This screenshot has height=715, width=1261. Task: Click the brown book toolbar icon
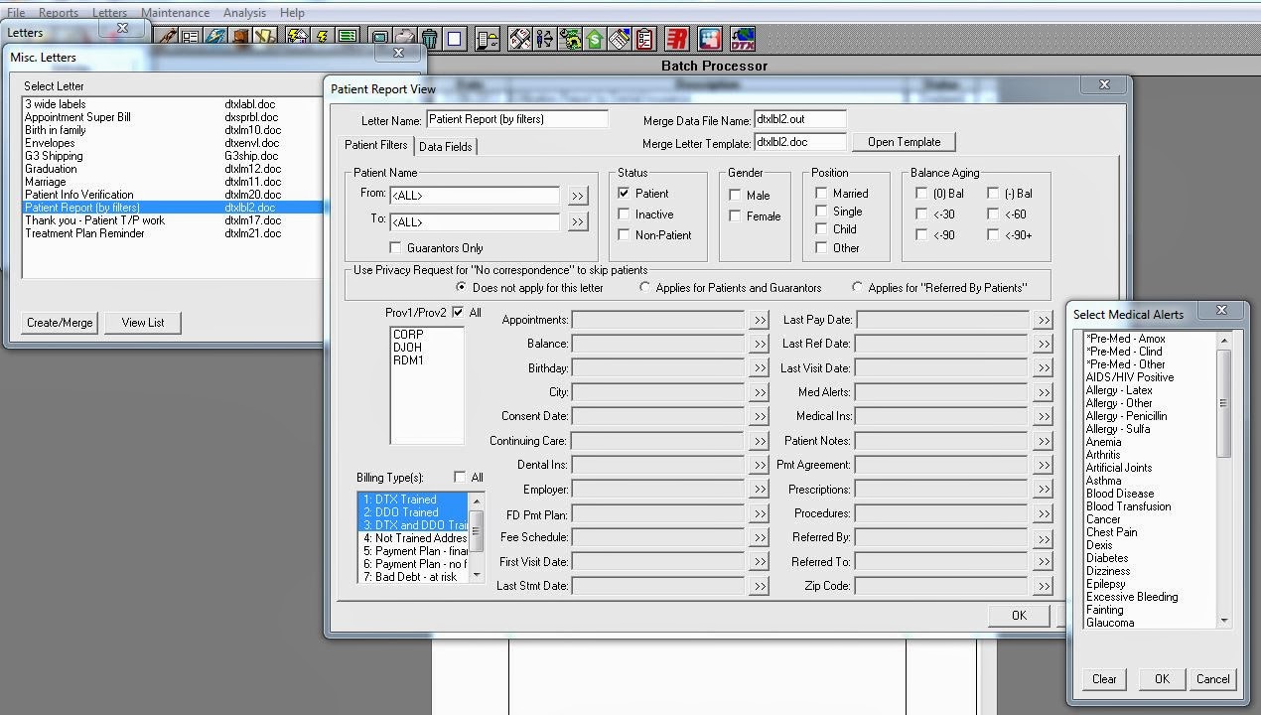[239, 37]
